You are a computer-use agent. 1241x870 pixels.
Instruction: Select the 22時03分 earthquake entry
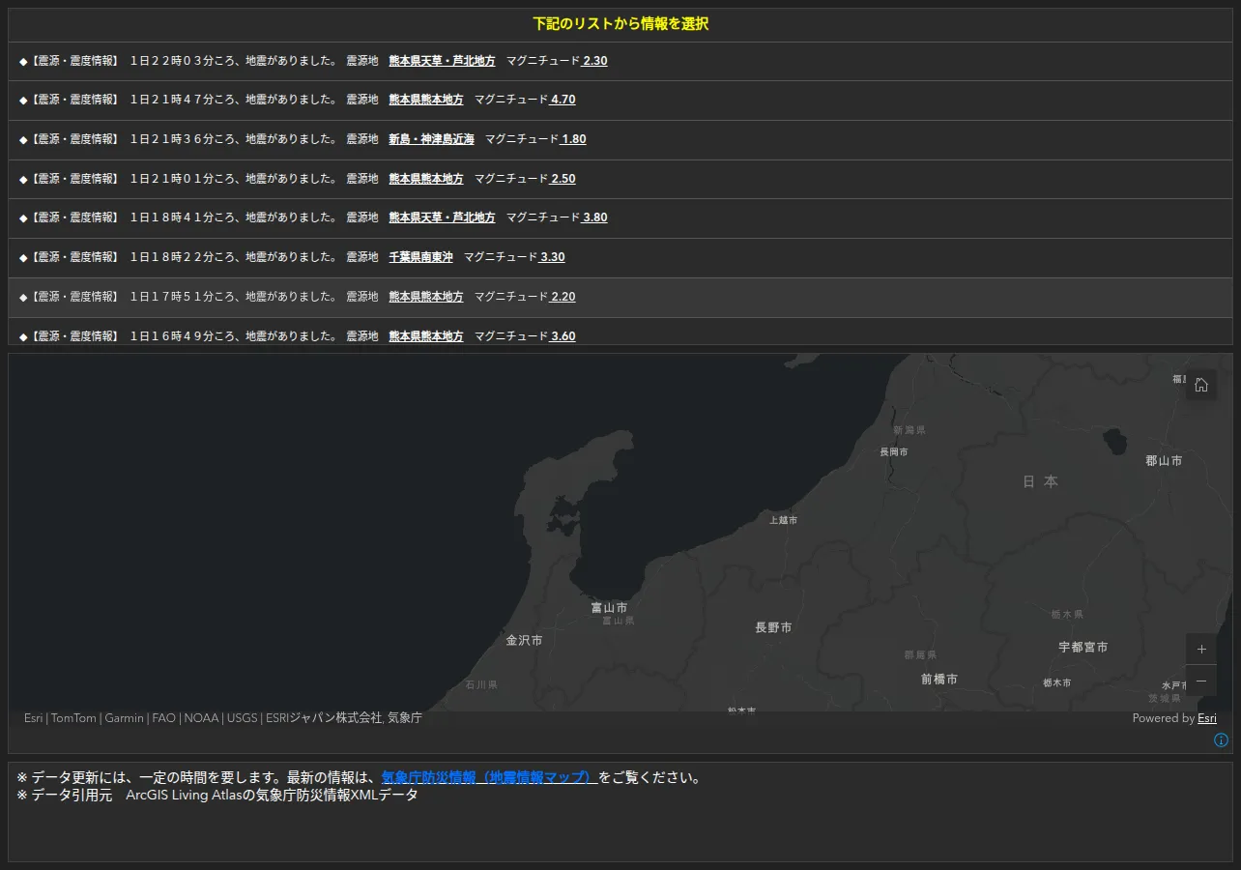tap(620, 61)
